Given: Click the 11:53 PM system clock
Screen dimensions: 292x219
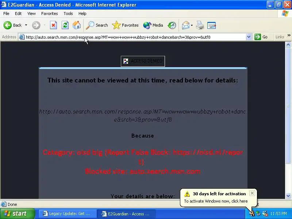Looking at the screenshot, I should click(x=278, y=214).
